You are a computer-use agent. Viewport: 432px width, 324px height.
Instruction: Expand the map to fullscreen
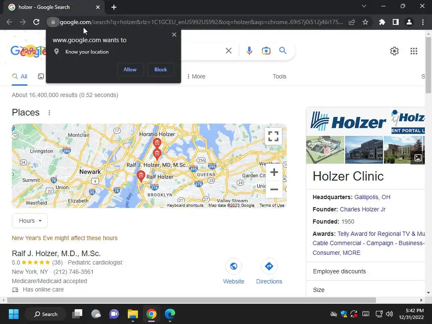273,136
